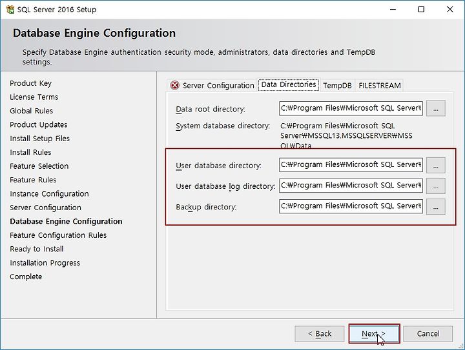Click the User database log directory label

(x=225, y=186)
